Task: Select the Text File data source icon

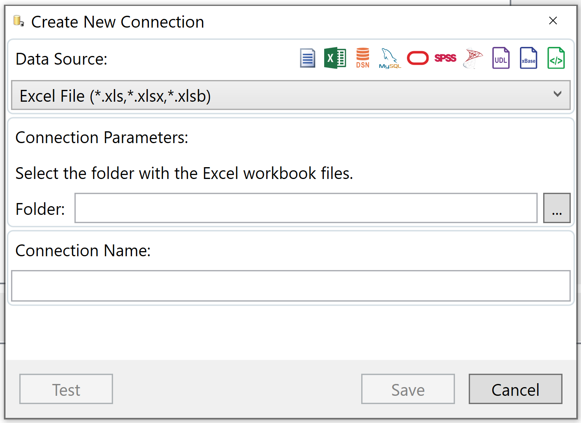Action: pos(307,58)
